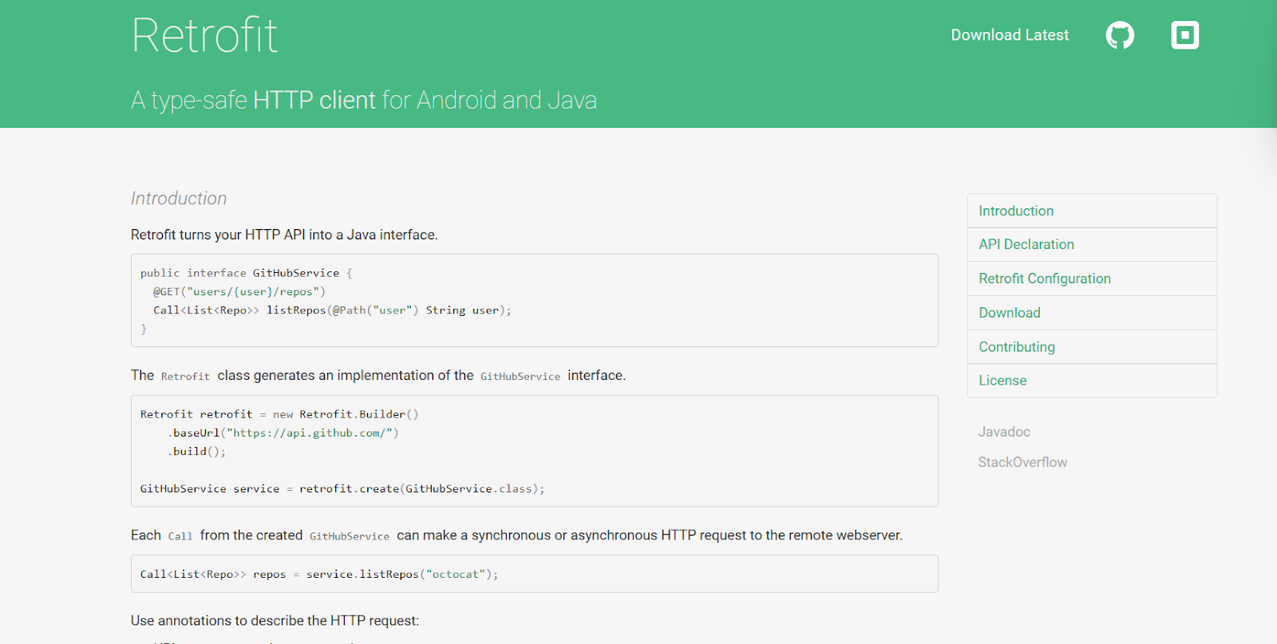This screenshot has width=1277, height=644.
Task: Click the 'public interface GitHubService' code line
Action: [x=246, y=273]
